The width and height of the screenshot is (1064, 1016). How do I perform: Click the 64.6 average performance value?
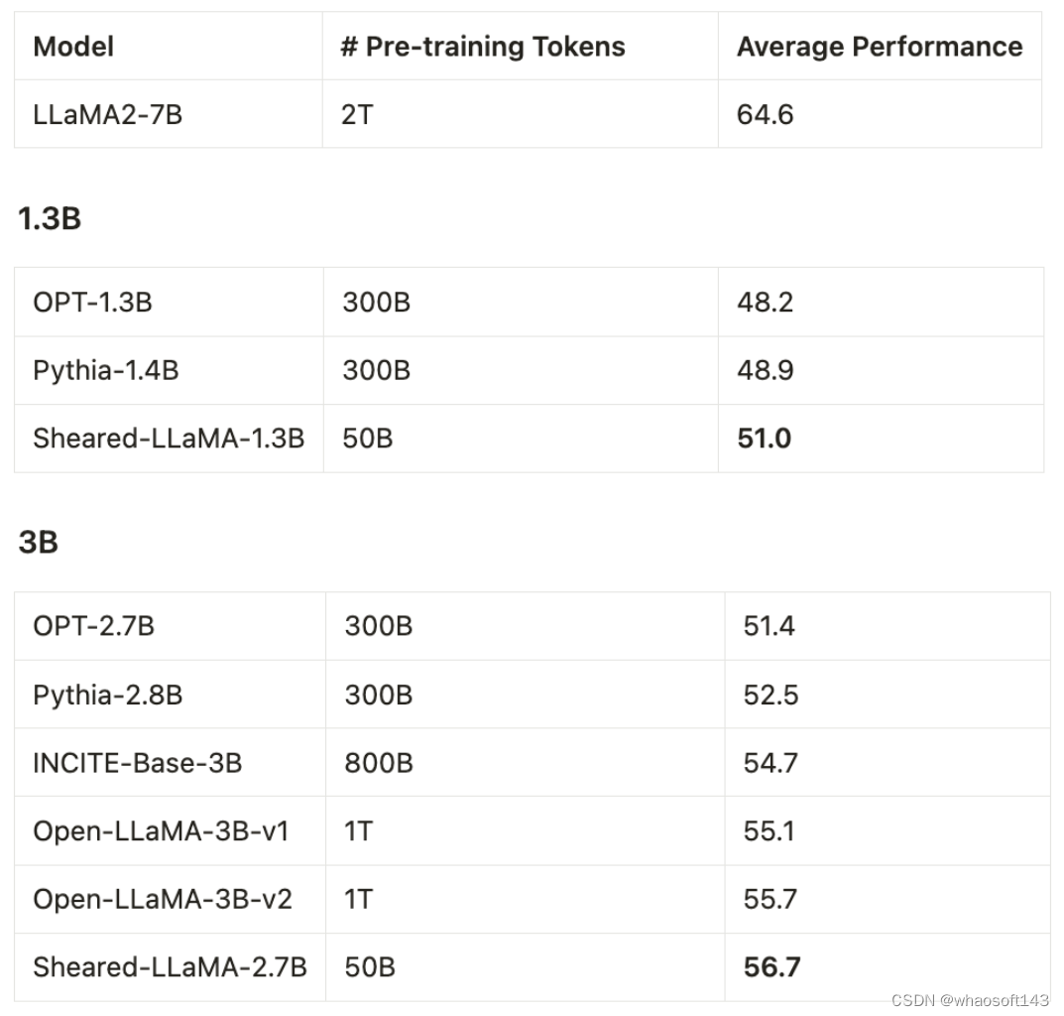click(765, 115)
